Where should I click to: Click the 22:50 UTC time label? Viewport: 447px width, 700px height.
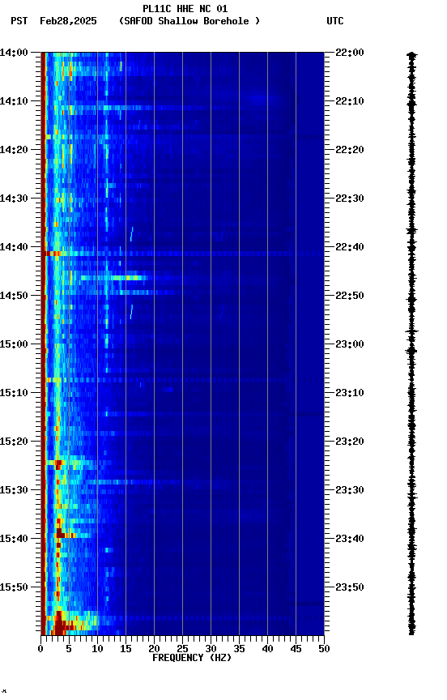point(350,296)
